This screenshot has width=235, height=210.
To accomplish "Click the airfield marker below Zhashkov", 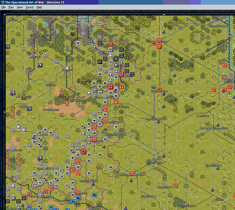I will pos(218,168).
